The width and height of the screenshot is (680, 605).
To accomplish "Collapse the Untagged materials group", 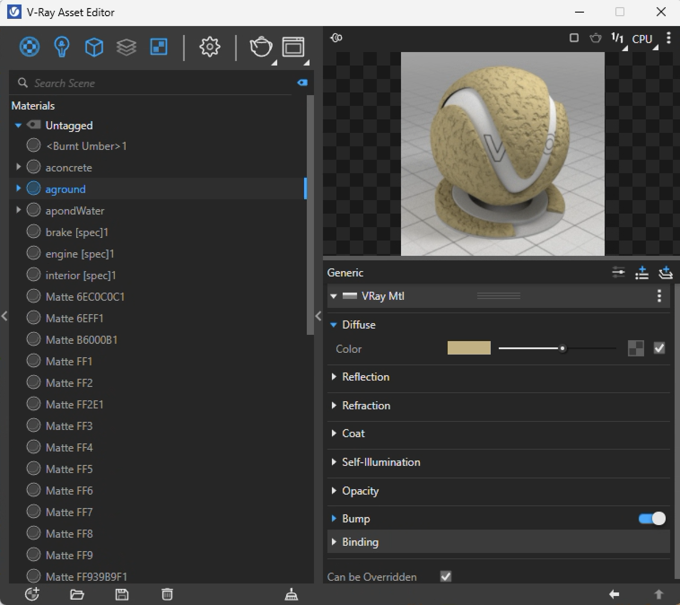I will click(x=18, y=125).
